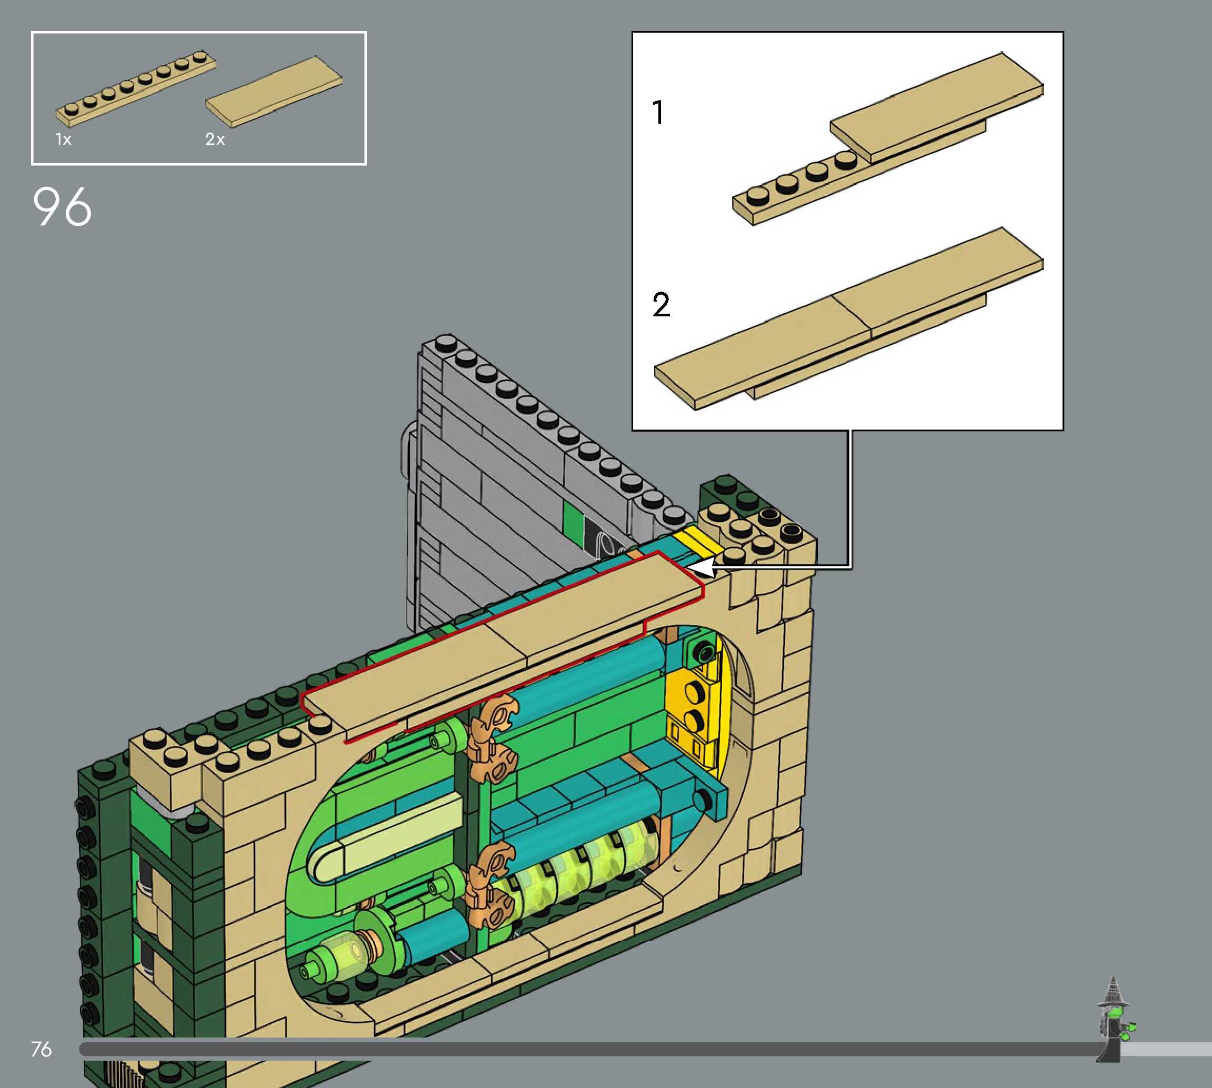1212x1088 pixels.
Task: Select the studded tan plate in parts list
Action: [136, 90]
